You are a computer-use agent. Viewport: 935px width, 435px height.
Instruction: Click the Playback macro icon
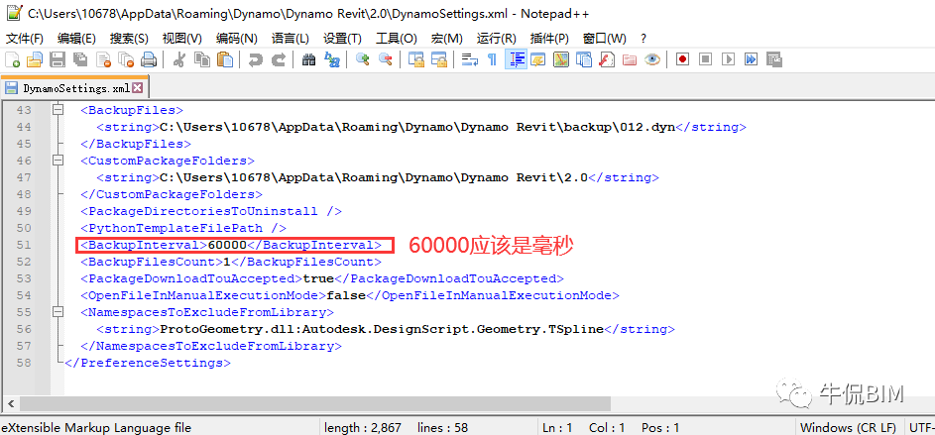pyautogui.click(x=728, y=59)
